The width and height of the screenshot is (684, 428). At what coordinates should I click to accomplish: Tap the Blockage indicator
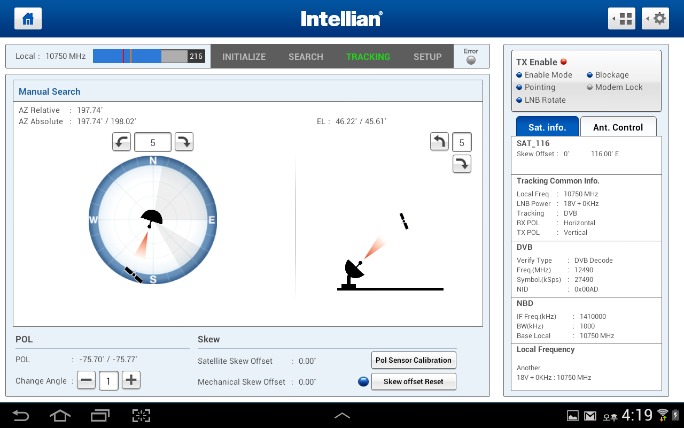click(x=590, y=75)
